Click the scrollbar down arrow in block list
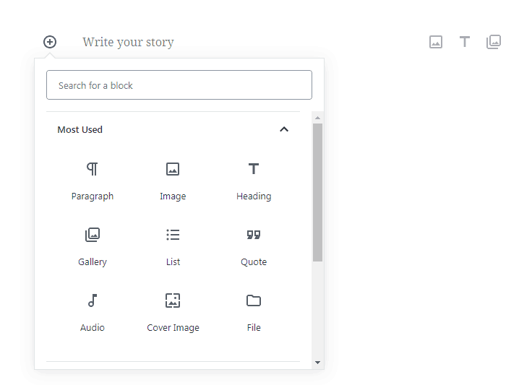 coord(317,363)
